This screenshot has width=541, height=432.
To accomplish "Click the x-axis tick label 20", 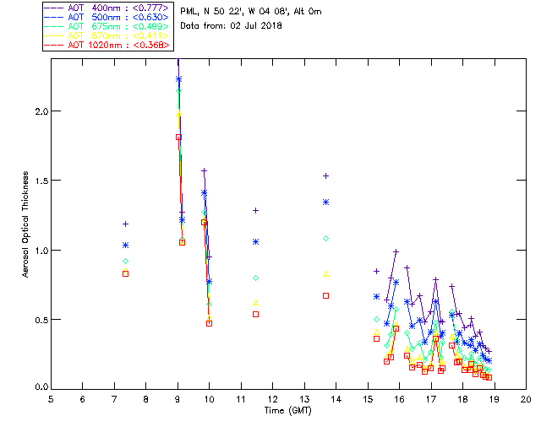I will (x=526, y=399).
